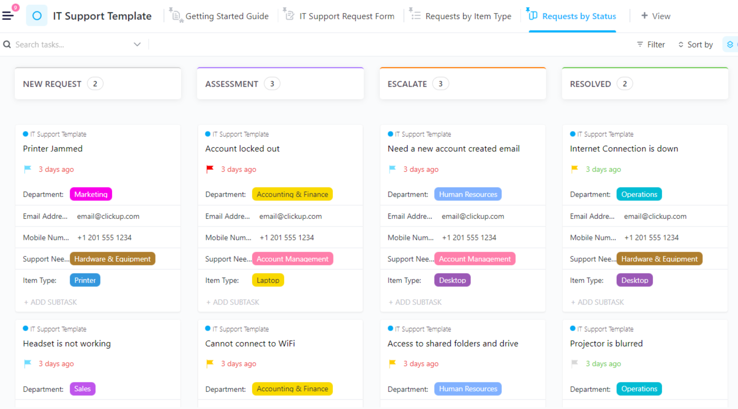Click + View to add a new view
The width and height of the screenshot is (738, 409).
[x=656, y=15]
